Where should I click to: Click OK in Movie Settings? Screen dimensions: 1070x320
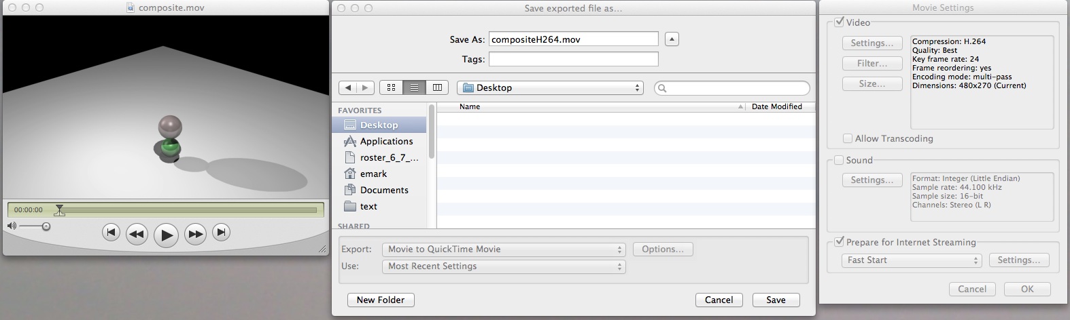[x=1027, y=289]
